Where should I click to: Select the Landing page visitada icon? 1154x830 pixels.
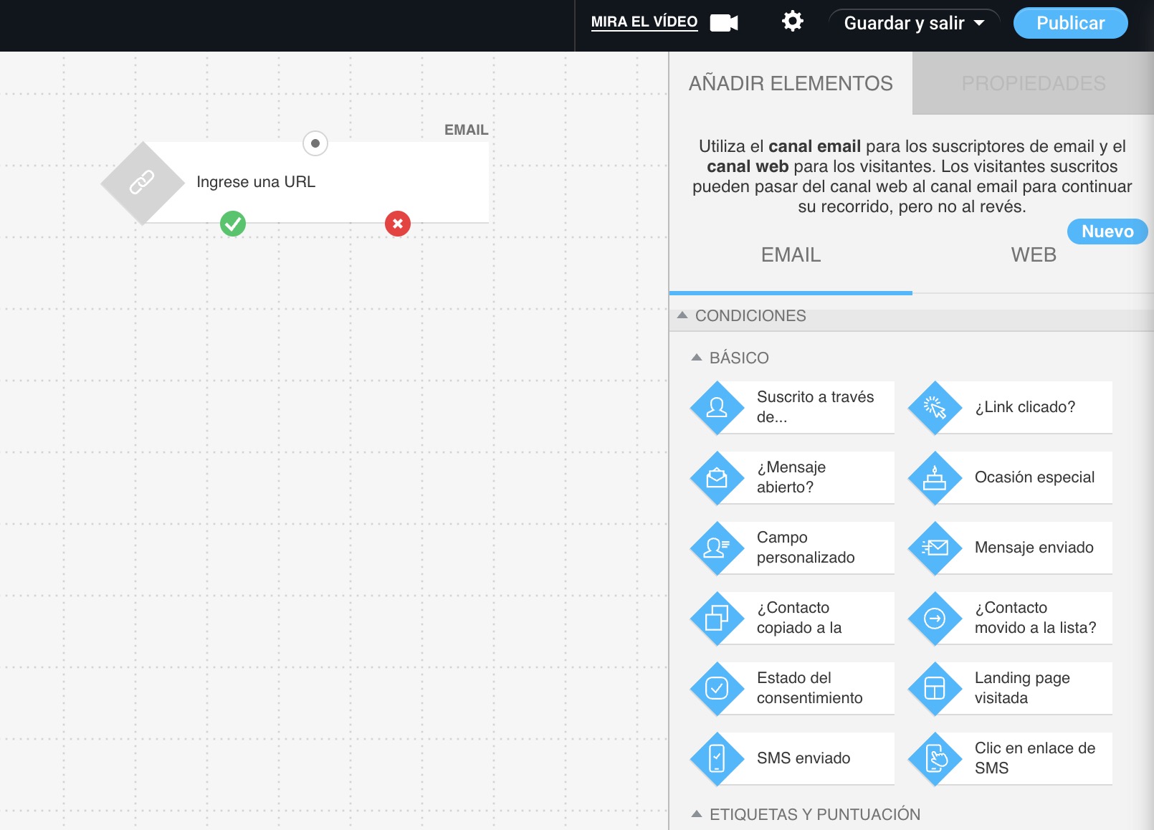(936, 688)
